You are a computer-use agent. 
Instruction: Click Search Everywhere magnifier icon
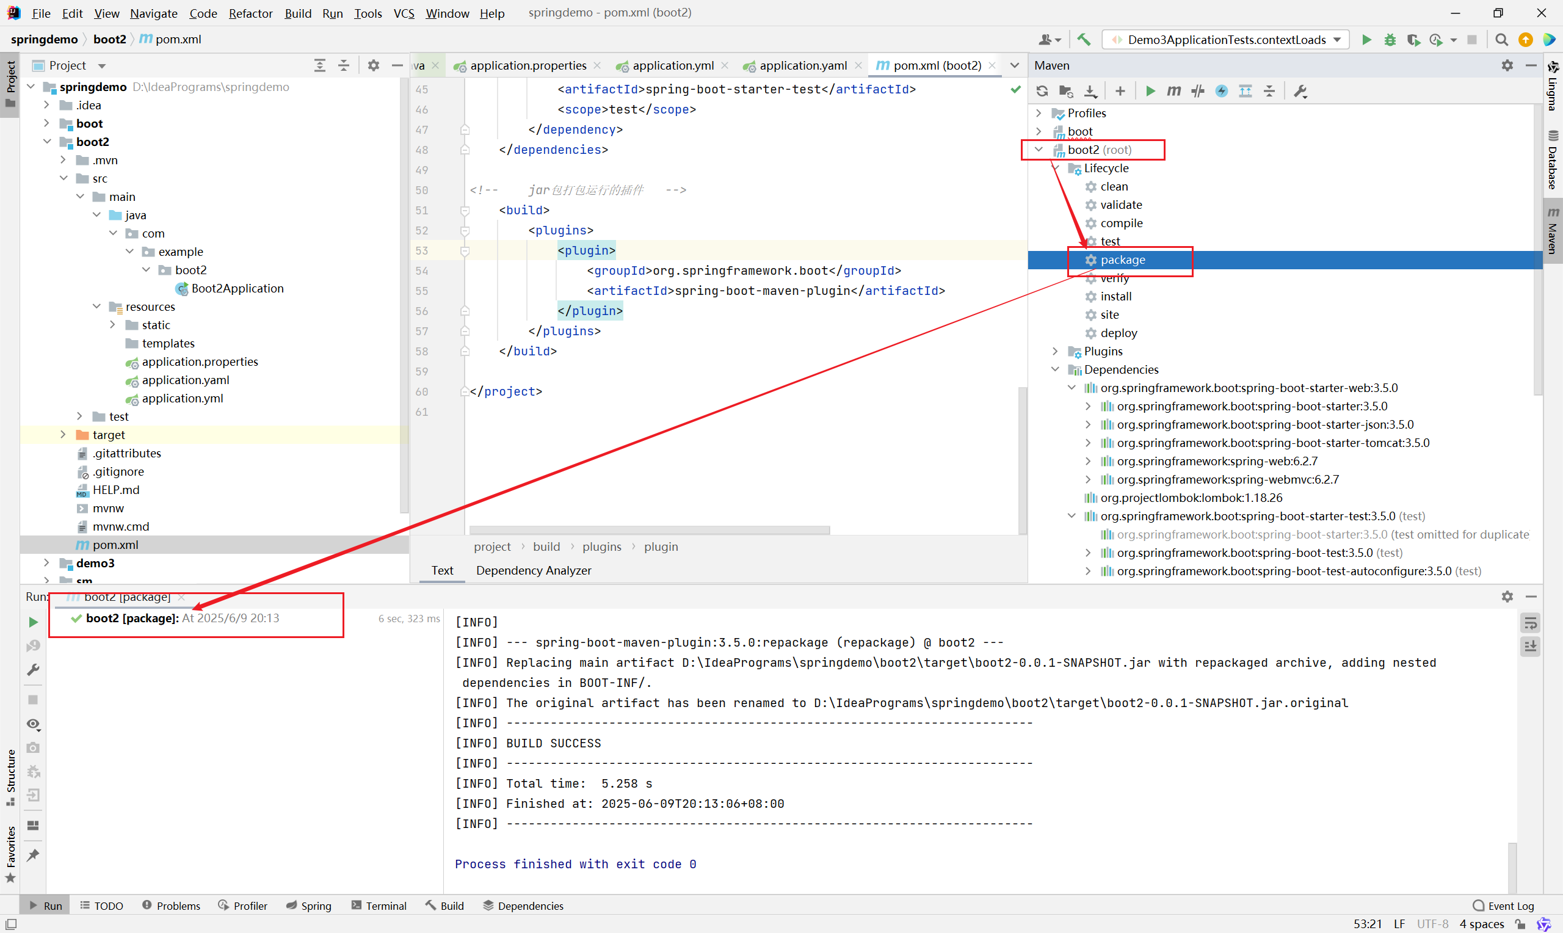pos(1501,40)
